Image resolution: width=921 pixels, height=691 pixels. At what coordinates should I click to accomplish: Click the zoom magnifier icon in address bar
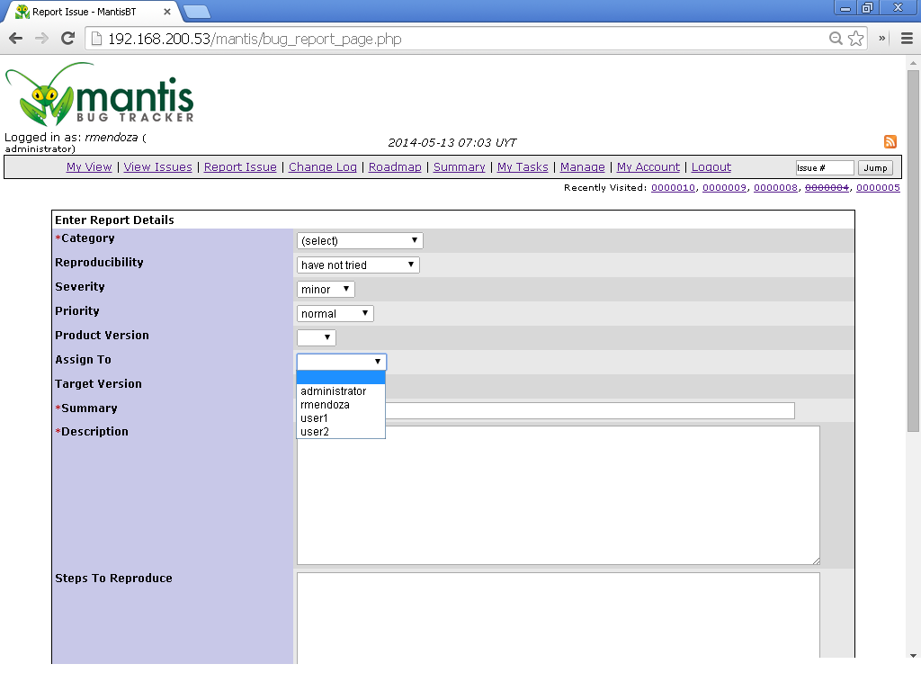click(x=836, y=39)
